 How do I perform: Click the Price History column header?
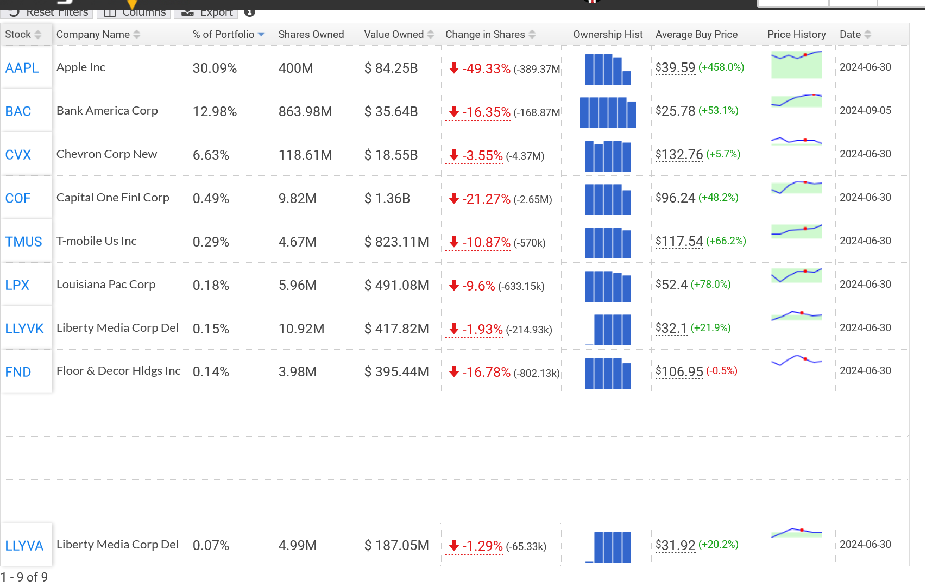click(x=796, y=34)
